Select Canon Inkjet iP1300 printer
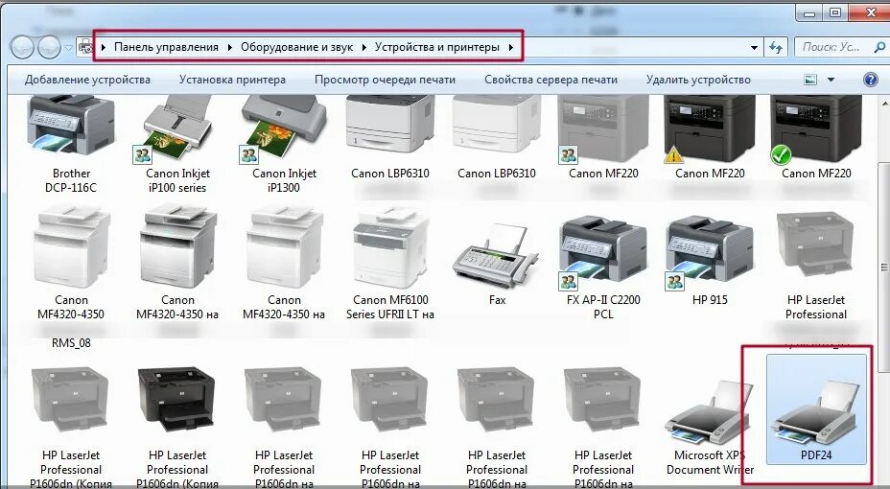This screenshot has width=890, height=489. [x=284, y=145]
